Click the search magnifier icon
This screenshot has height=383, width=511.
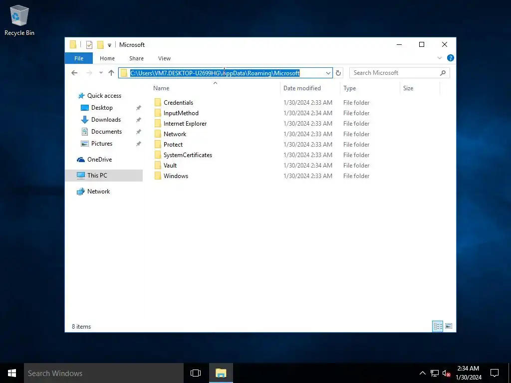coord(443,73)
